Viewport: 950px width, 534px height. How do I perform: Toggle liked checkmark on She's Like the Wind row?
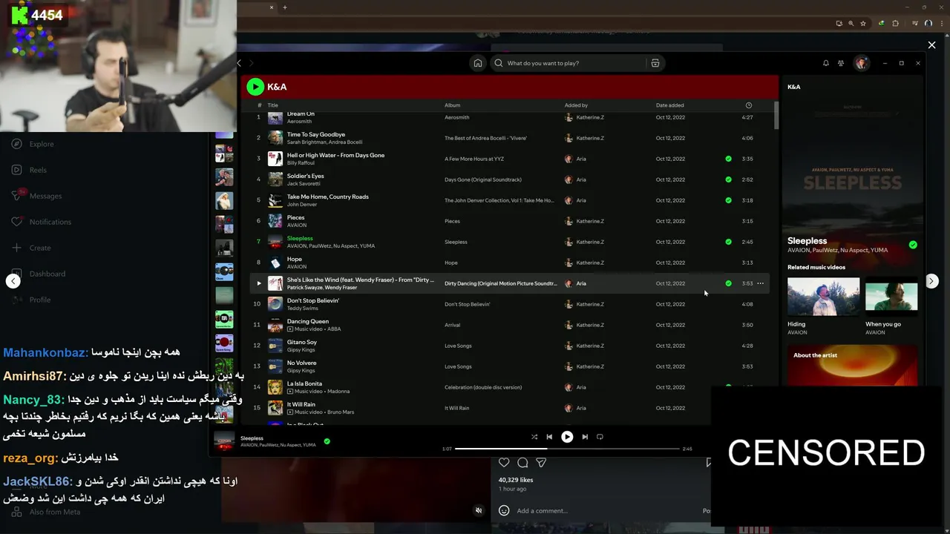point(728,283)
